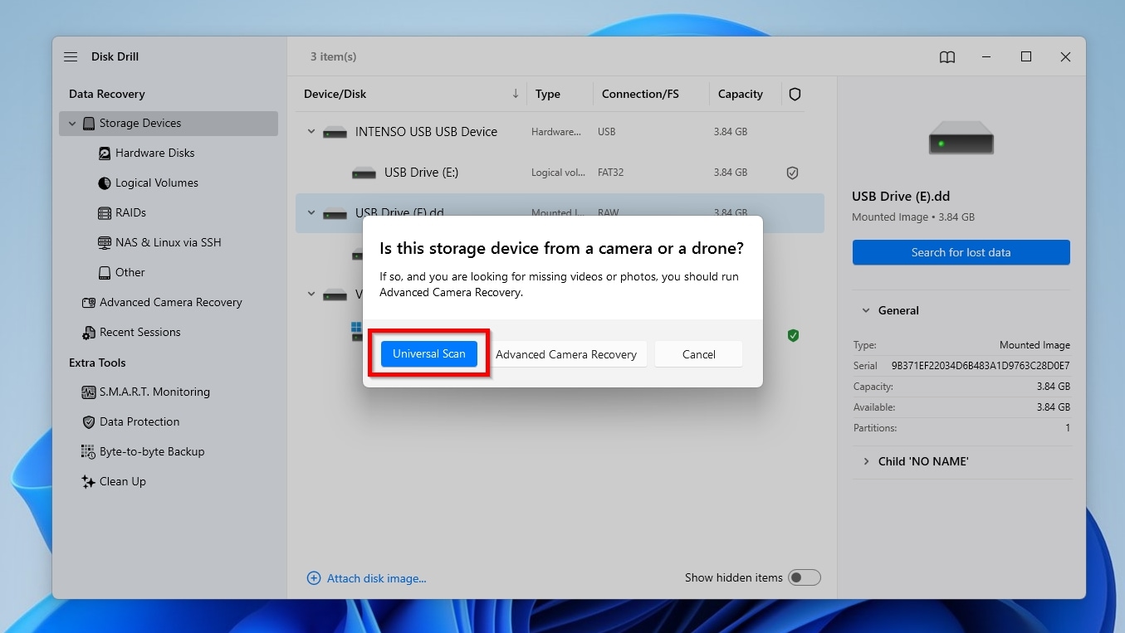Screen dimensions: 1125x633
Task: Collapse the third device row chevron
Action: tap(311, 294)
